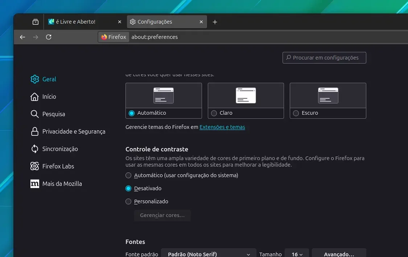This screenshot has height=257, width=408.
Task: Open the recent tabs list icon
Action: [36, 22]
